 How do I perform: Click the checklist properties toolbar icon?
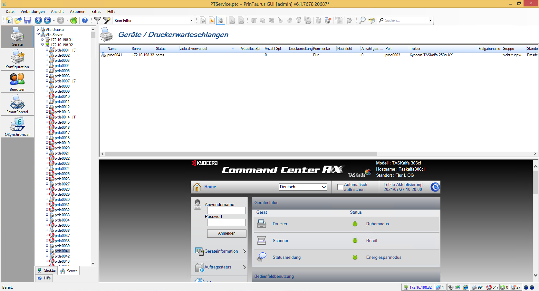(350, 20)
